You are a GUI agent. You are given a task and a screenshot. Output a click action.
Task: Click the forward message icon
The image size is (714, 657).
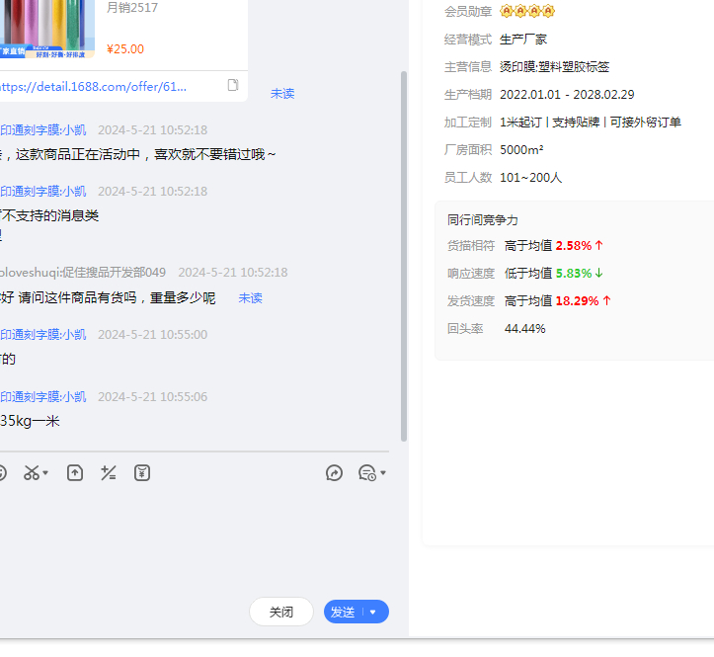(334, 473)
